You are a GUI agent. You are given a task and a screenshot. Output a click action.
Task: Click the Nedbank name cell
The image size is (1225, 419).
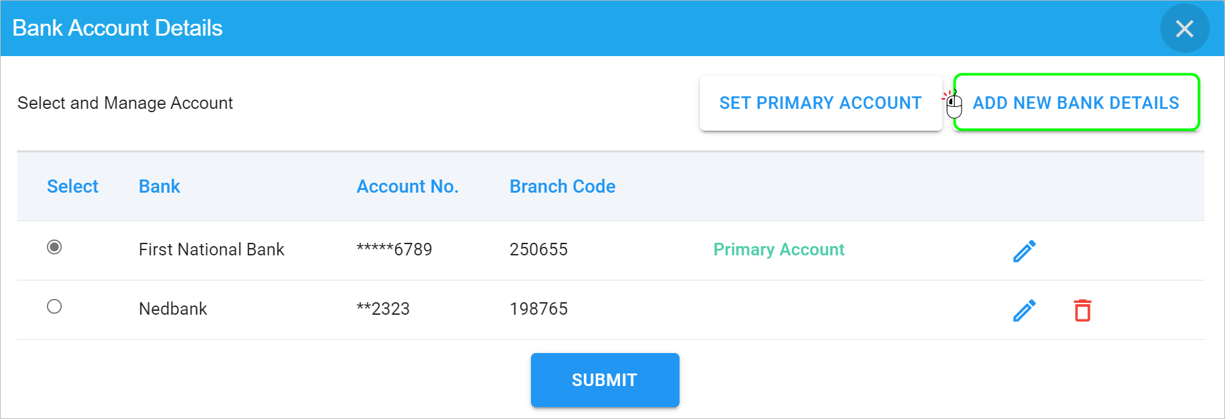(x=173, y=309)
